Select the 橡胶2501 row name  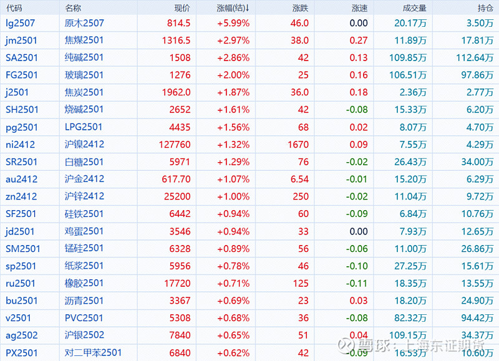(84, 284)
